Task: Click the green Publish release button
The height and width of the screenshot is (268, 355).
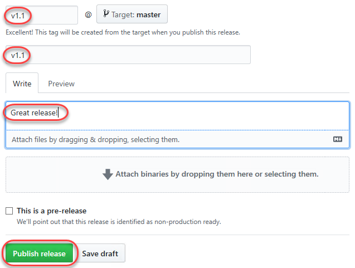Action: point(39,254)
